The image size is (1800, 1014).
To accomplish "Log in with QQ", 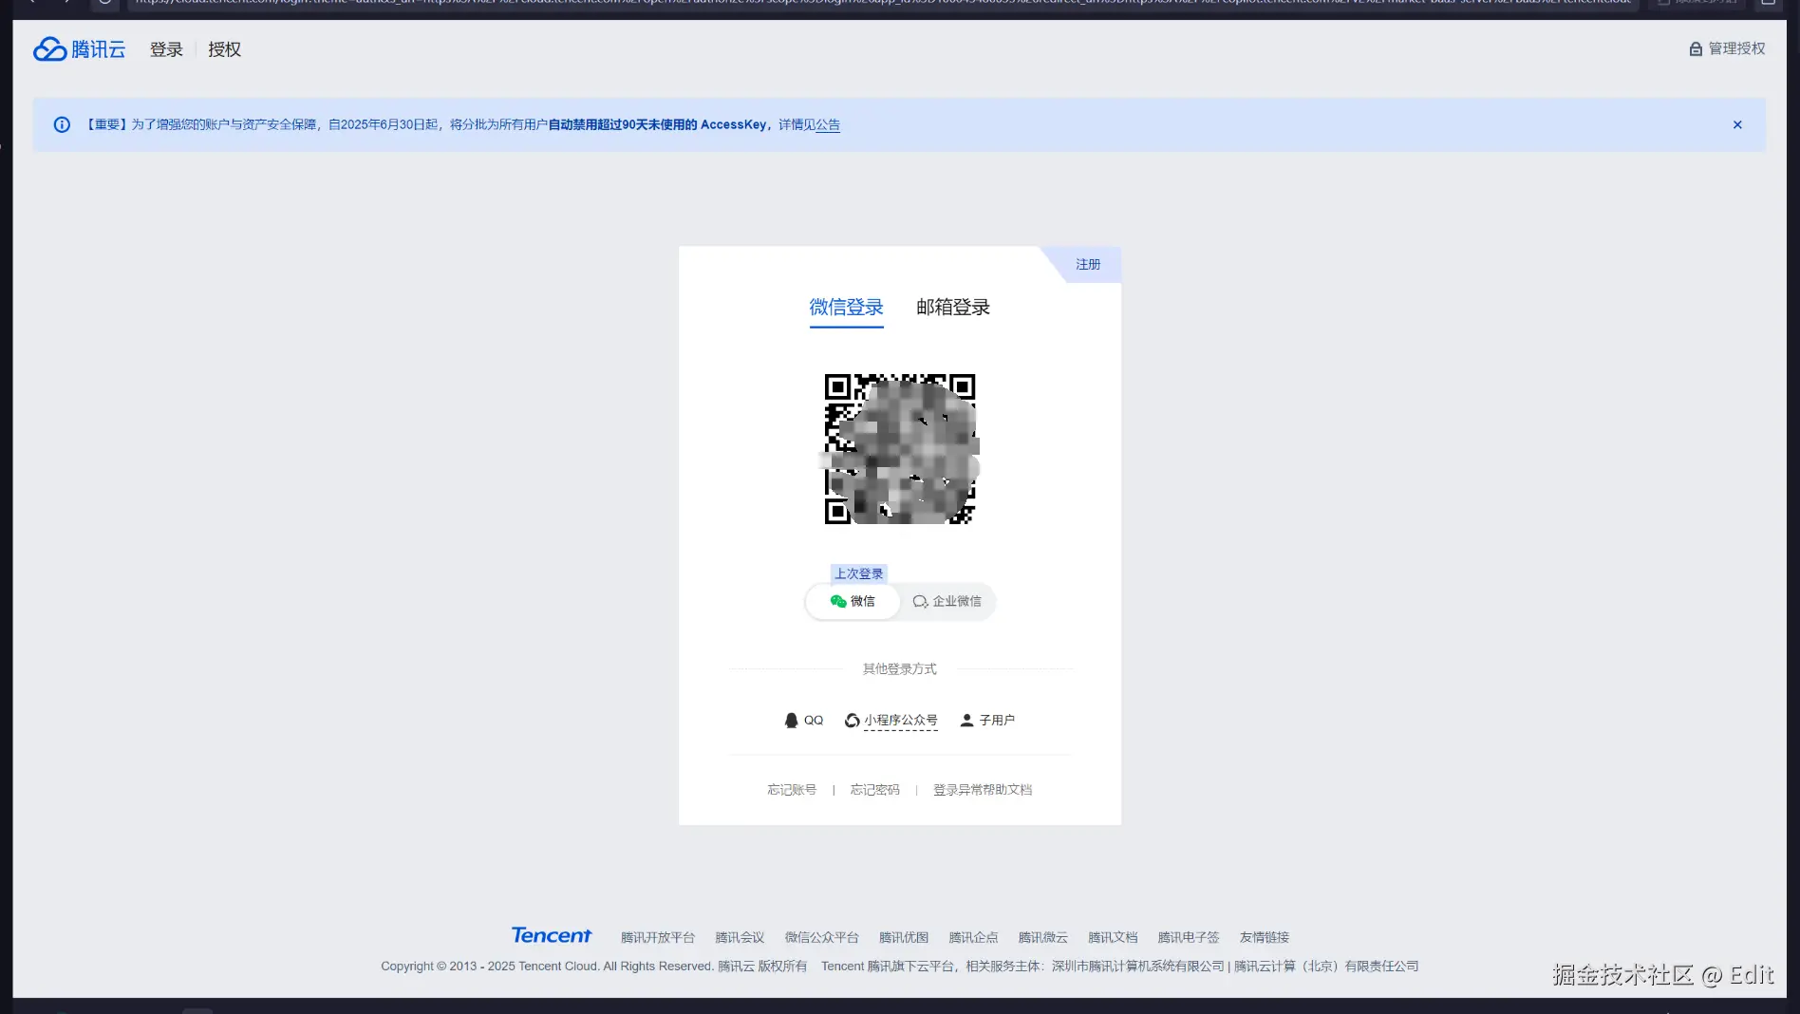I will (x=803, y=720).
